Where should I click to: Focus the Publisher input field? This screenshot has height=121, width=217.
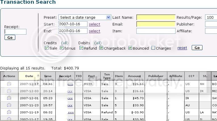[x=211, y=24]
